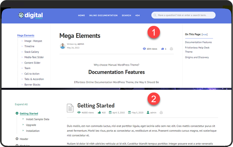Screen dimensions: 233x147
Task: Click the magnifier icon in search box
Action: [155, 15]
